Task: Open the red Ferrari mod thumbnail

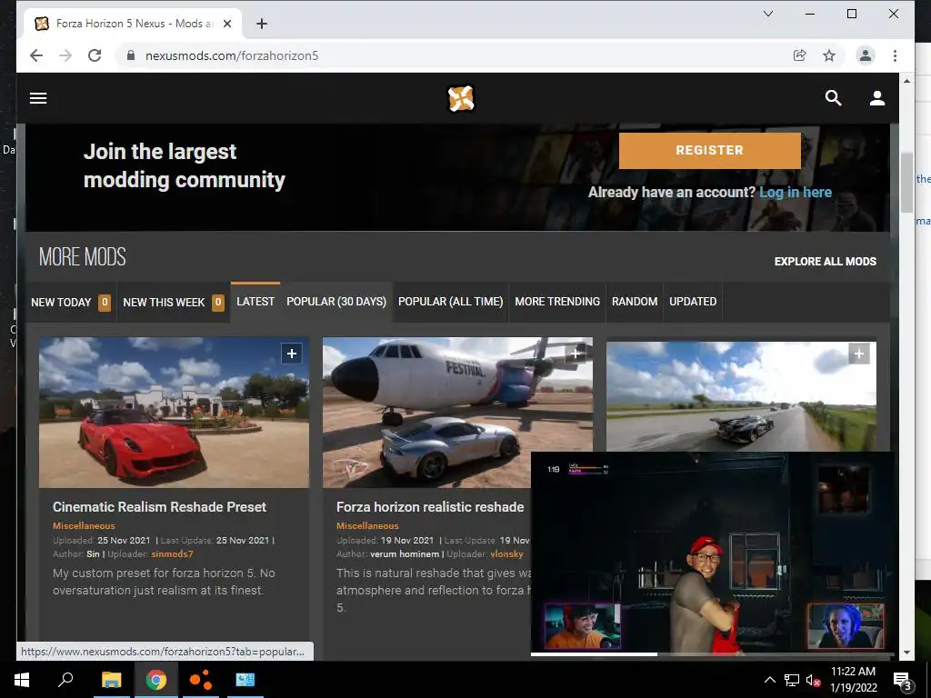Action: point(174,413)
